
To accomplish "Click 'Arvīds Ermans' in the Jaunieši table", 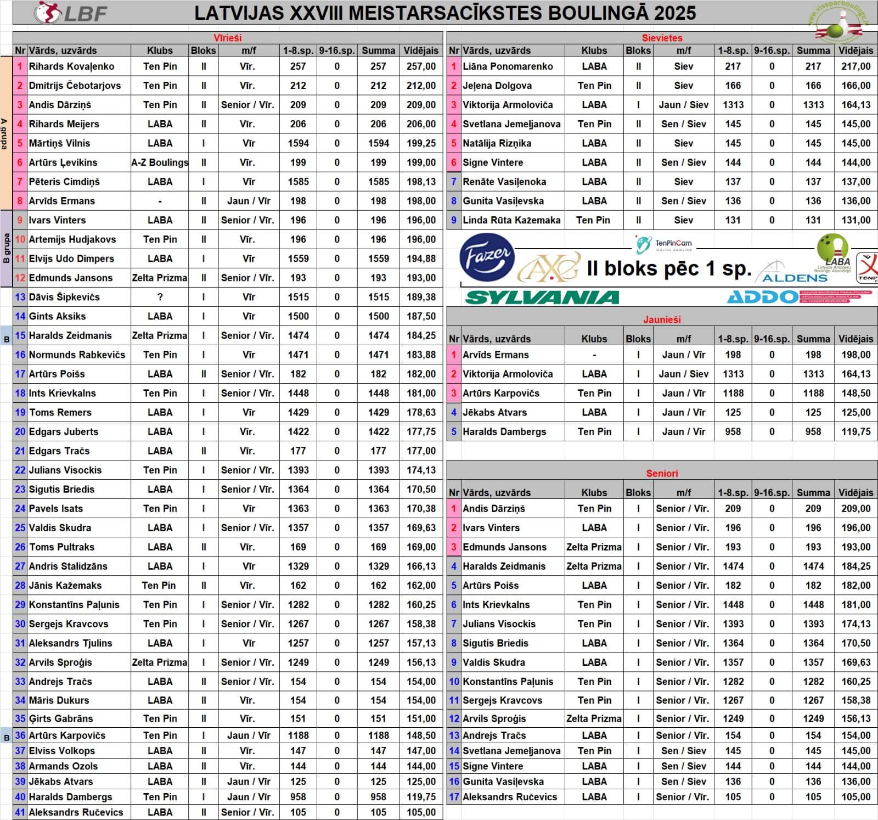I will tap(513, 355).
